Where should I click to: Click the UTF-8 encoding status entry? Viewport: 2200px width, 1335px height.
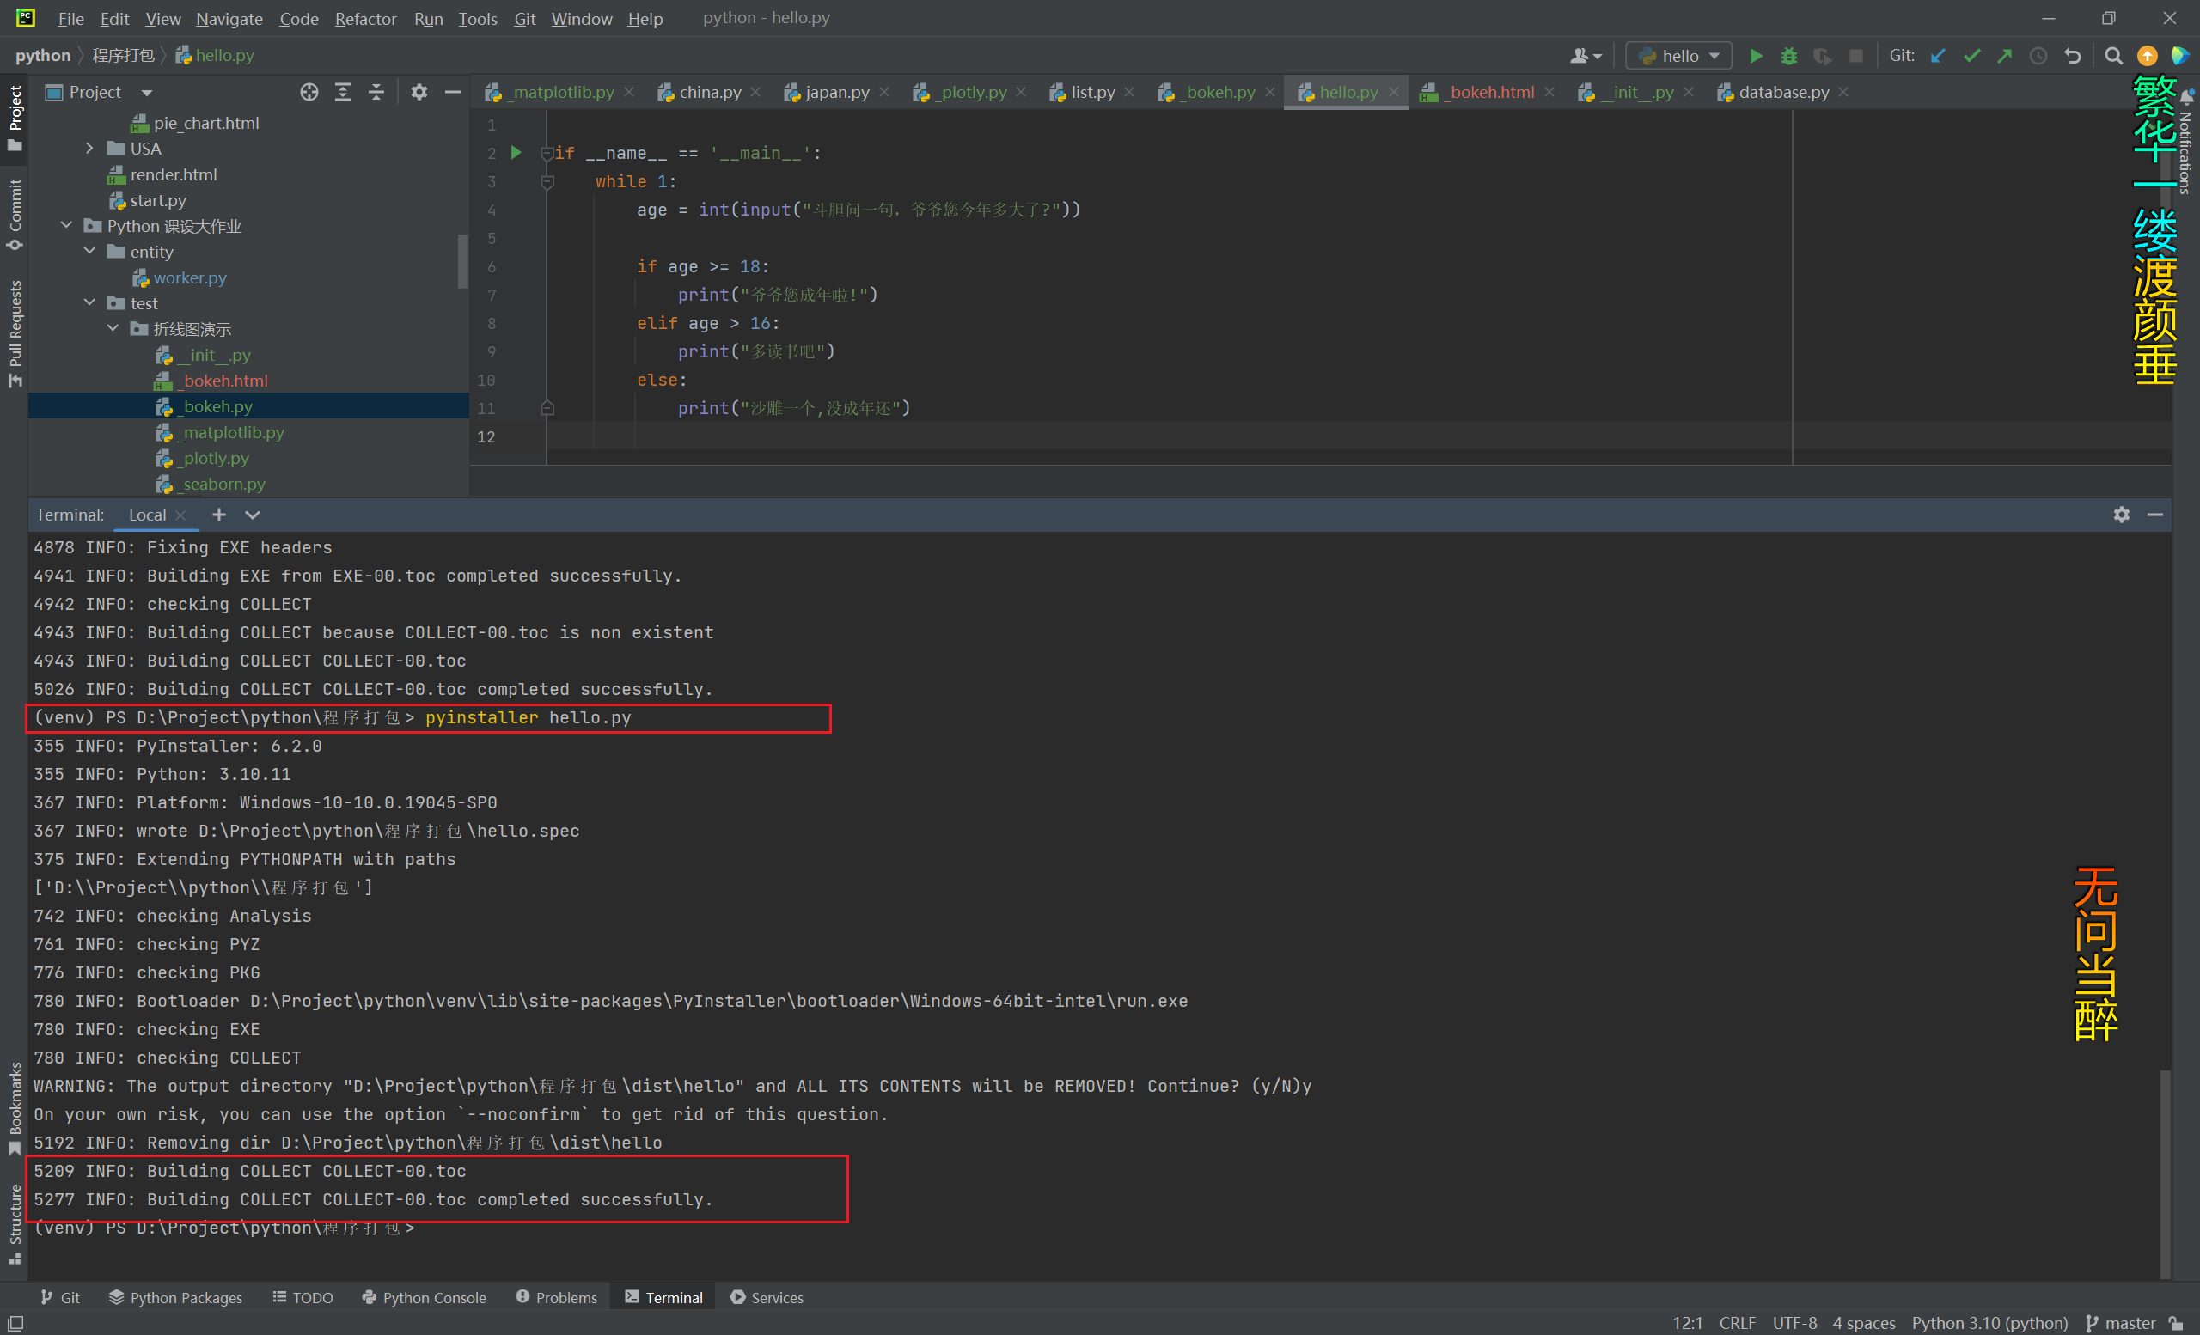(1794, 1322)
